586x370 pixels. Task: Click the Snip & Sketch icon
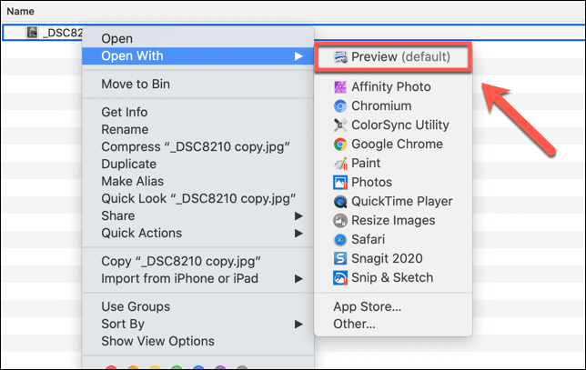[340, 278]
